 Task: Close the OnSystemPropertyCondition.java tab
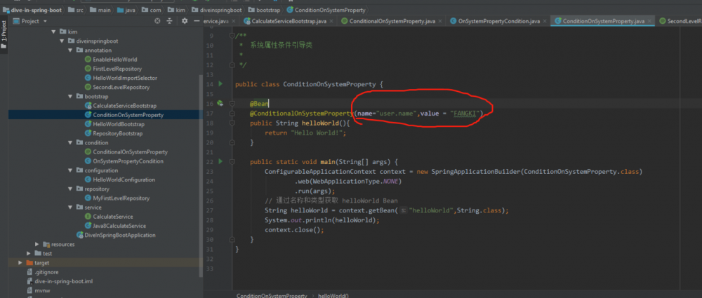545,21
